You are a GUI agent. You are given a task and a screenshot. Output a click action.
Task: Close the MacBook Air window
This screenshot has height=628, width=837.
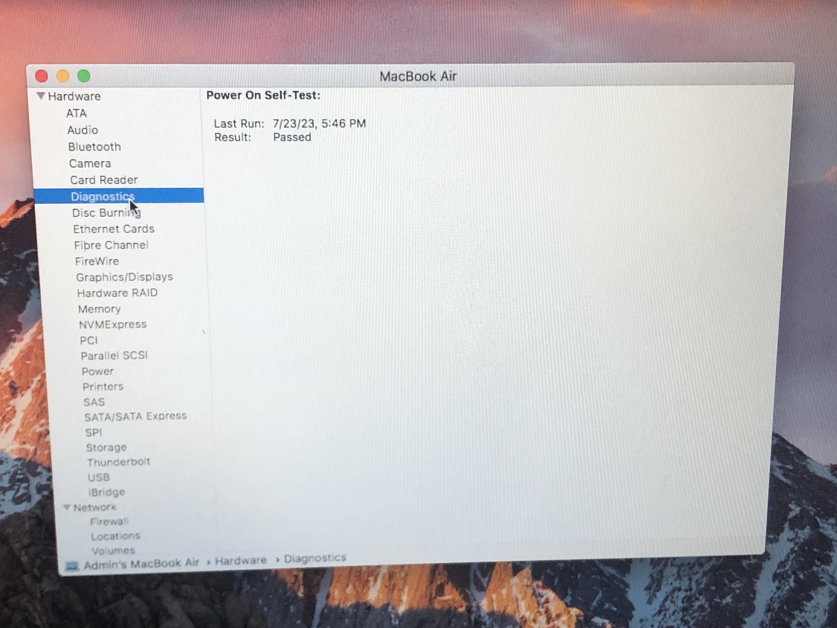pyautogui.click(x=42, y=76)
